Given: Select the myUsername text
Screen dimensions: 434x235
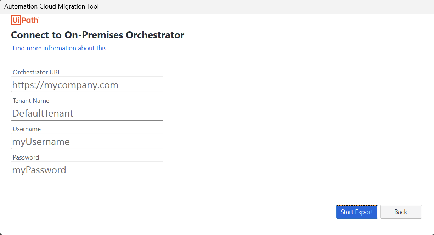Looking at the screenshot, I should point(41,141).
